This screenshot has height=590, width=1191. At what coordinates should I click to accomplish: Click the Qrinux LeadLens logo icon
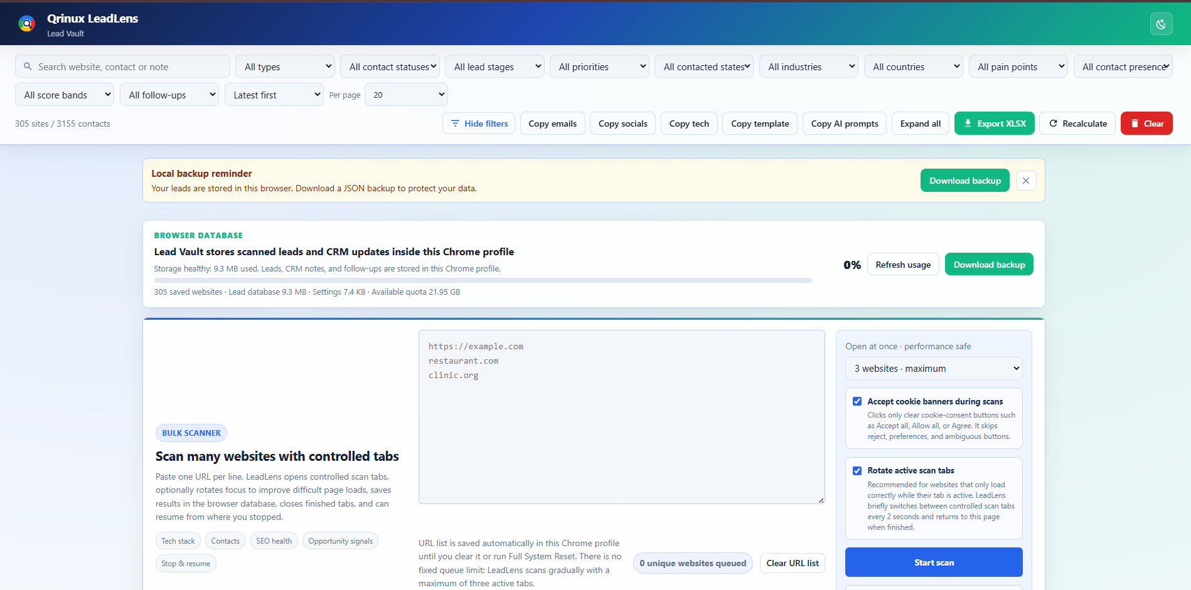(27, 24)
